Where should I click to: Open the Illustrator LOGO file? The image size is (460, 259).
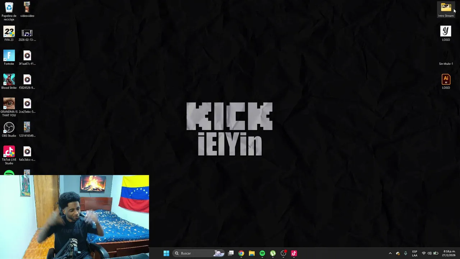446,82
